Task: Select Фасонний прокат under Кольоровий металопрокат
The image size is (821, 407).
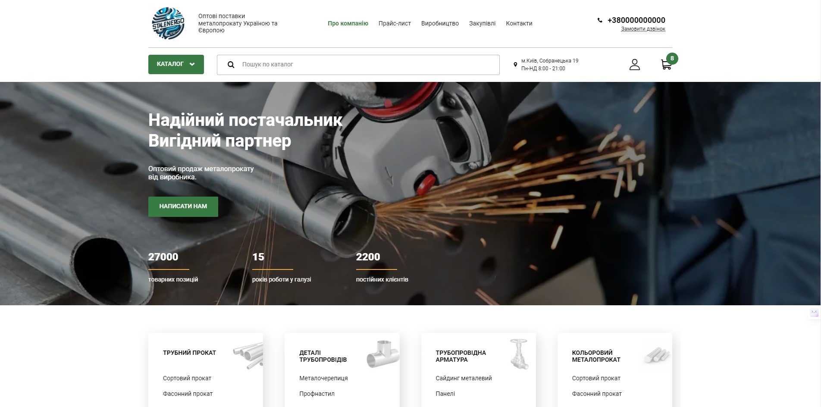Action: pos(597,394)
